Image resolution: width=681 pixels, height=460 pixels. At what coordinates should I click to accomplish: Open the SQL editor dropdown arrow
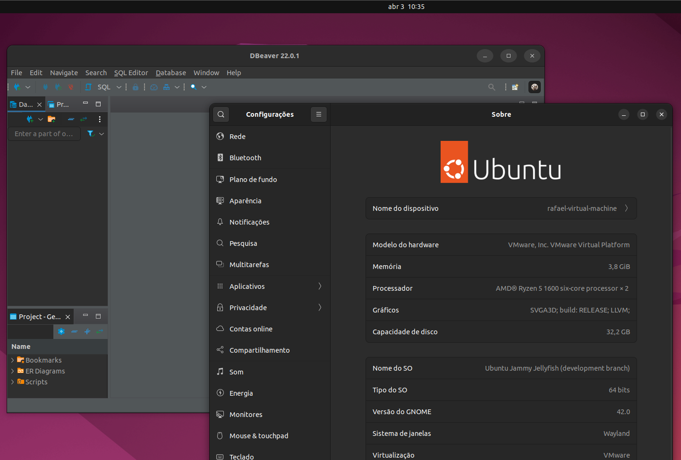point(119,87)
